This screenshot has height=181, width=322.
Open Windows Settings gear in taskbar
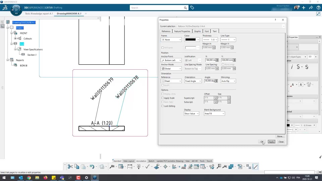click(87, 178)
